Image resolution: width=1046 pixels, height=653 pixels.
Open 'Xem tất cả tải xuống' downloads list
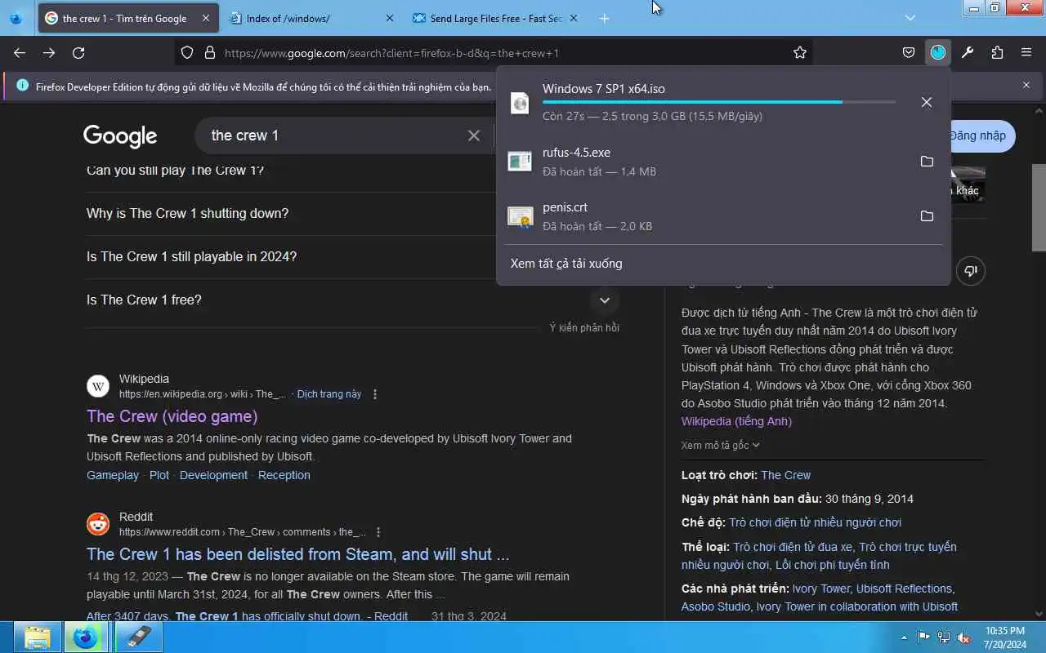tap(566, 264)
